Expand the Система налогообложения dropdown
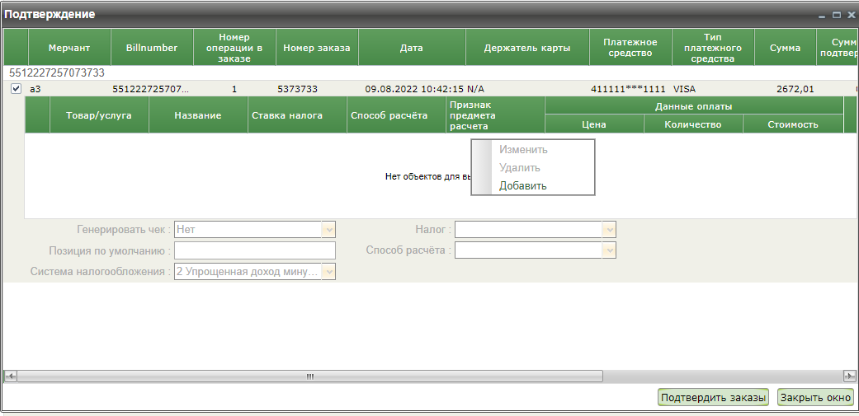 click(x=328, y=271)
